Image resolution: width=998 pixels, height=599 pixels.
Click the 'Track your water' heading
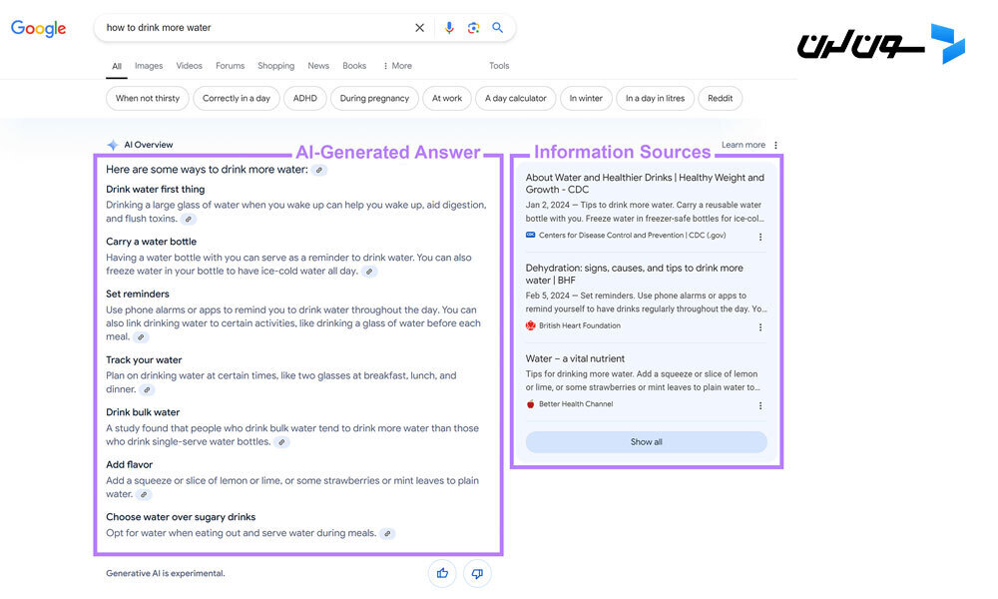point(144,360)
